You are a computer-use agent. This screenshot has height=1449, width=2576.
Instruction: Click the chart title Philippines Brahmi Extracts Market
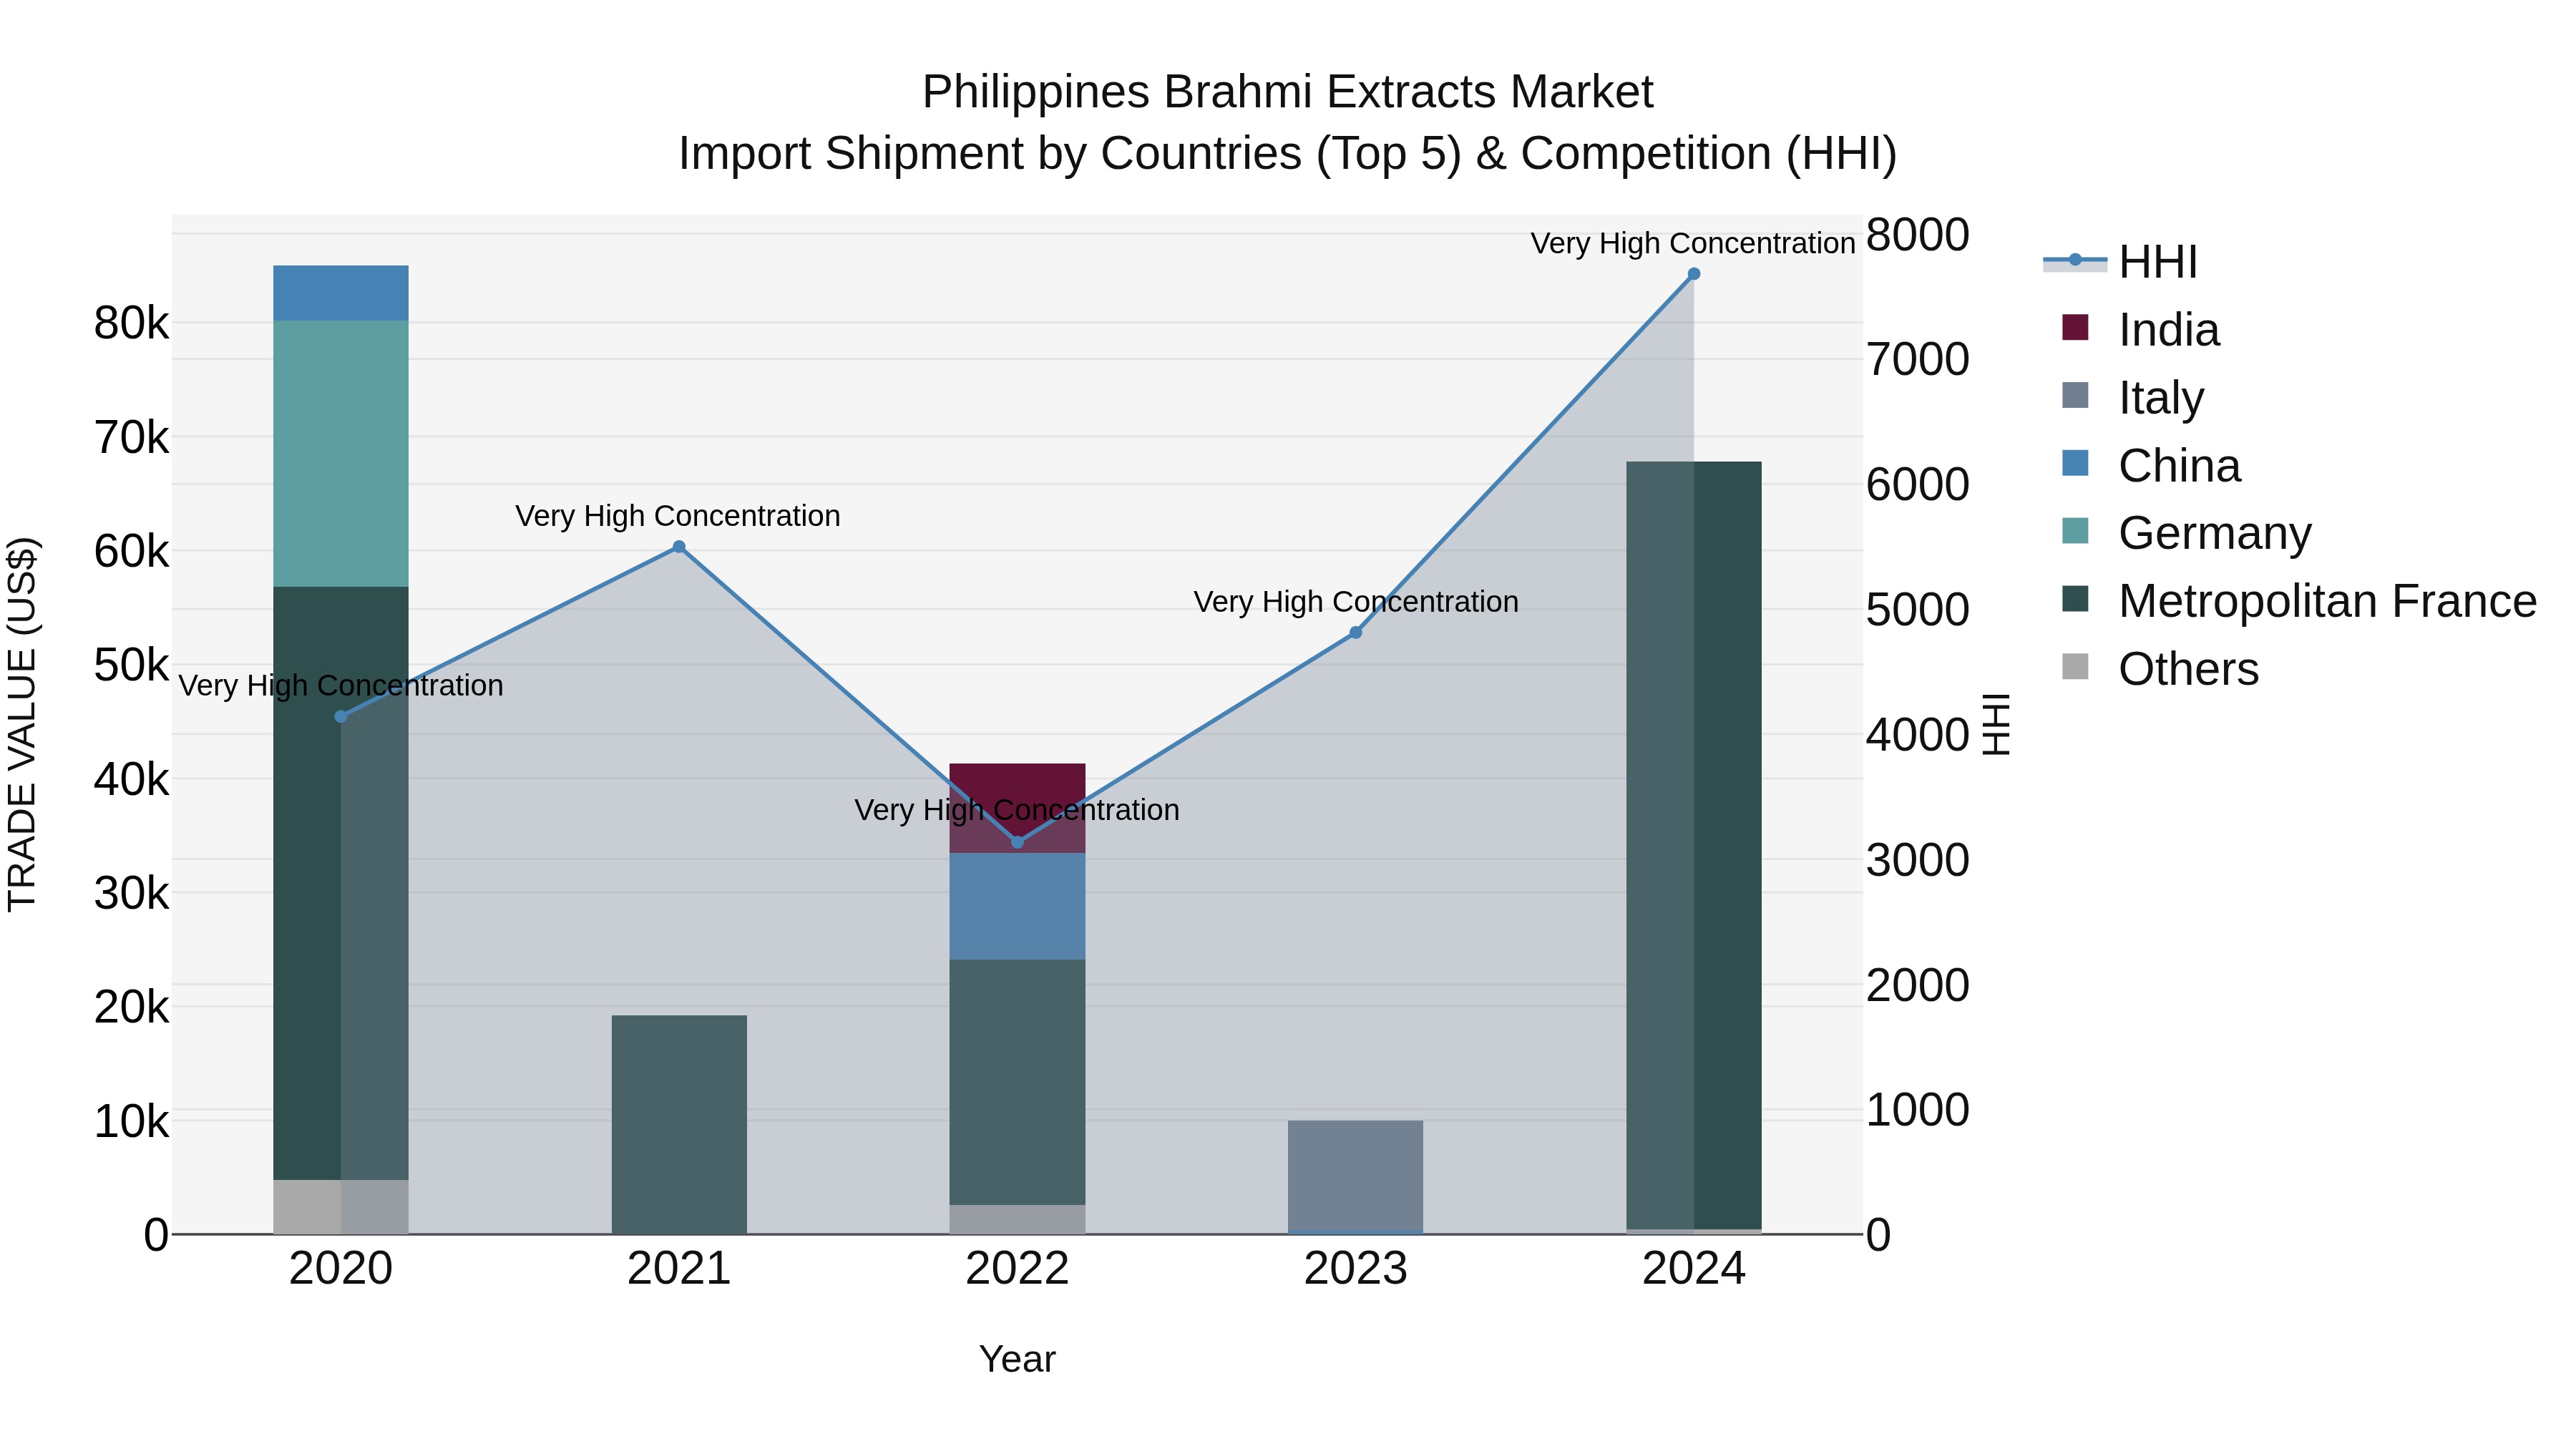tap(1288, 92)
